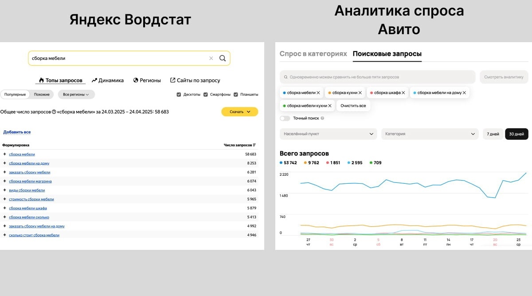The width and height of the screenshot is (532, 296).
Task: Open the Все регионы dropdown
Action: 76,95
